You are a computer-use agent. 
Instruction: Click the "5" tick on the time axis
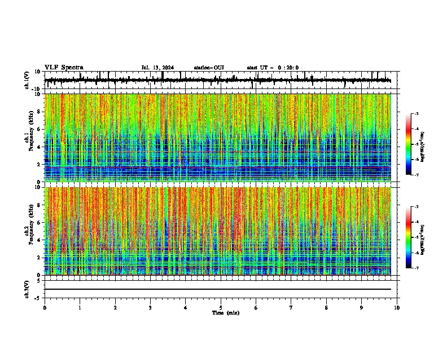tap(221, 308)
